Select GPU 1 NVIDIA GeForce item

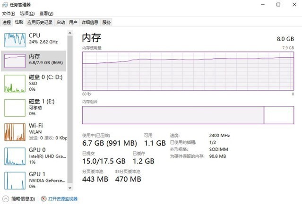34,181
